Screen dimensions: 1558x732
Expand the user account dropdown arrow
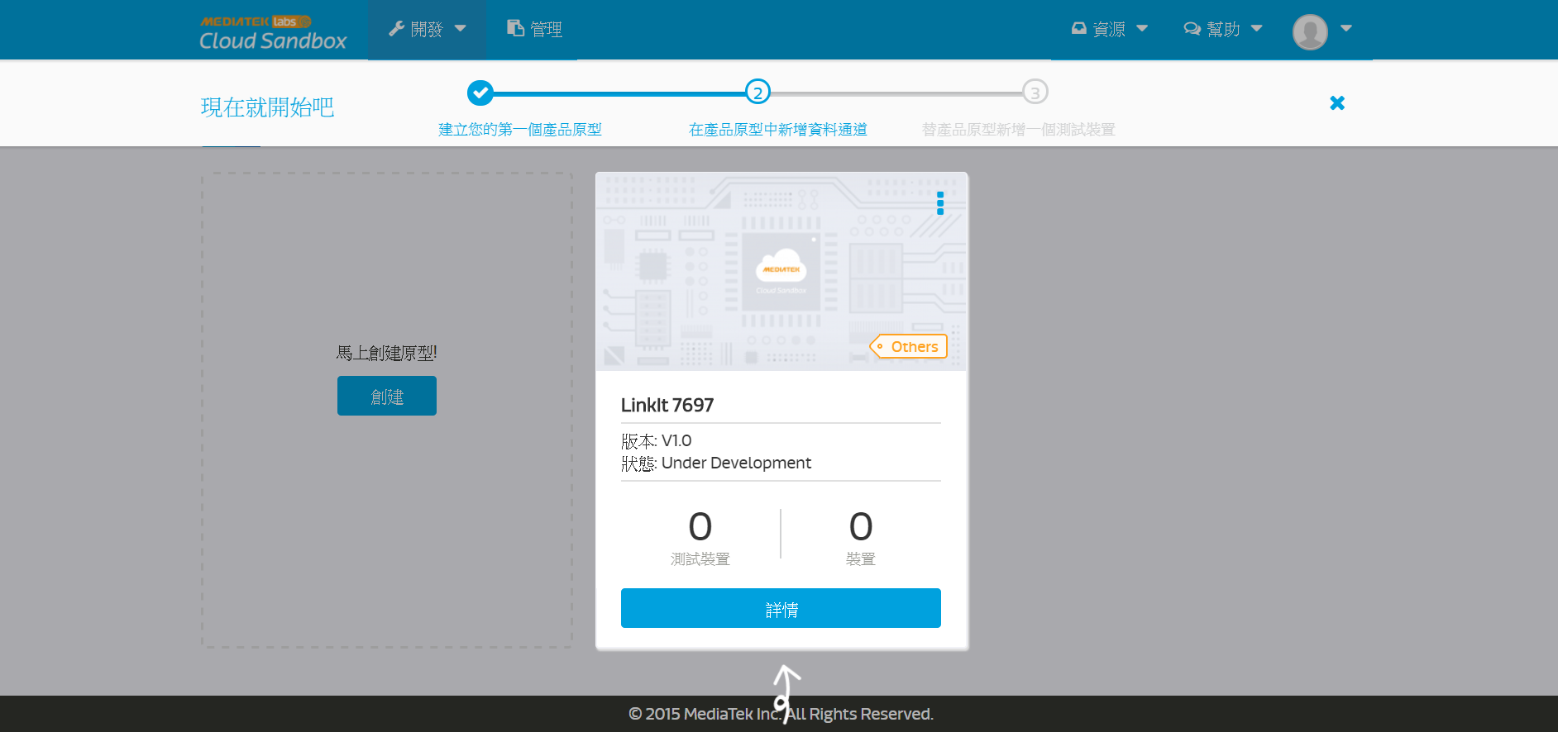pos(1346,28)
